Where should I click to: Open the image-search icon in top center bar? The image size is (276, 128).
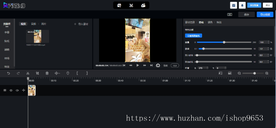(x=119, y=6)
